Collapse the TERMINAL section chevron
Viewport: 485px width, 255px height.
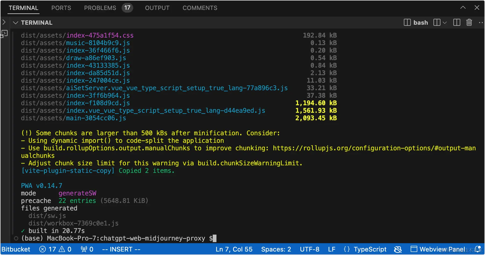pyautogui.click(x=16, y=23)
